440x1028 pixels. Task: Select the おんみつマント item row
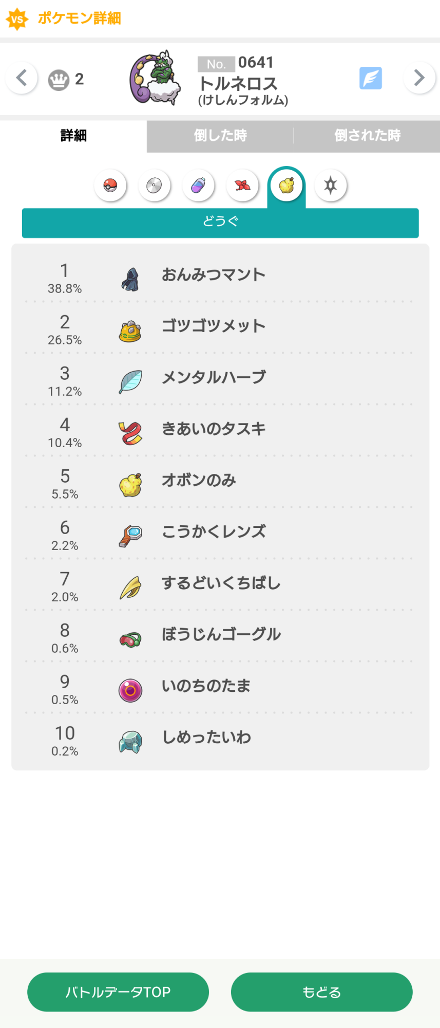point(220,276)
